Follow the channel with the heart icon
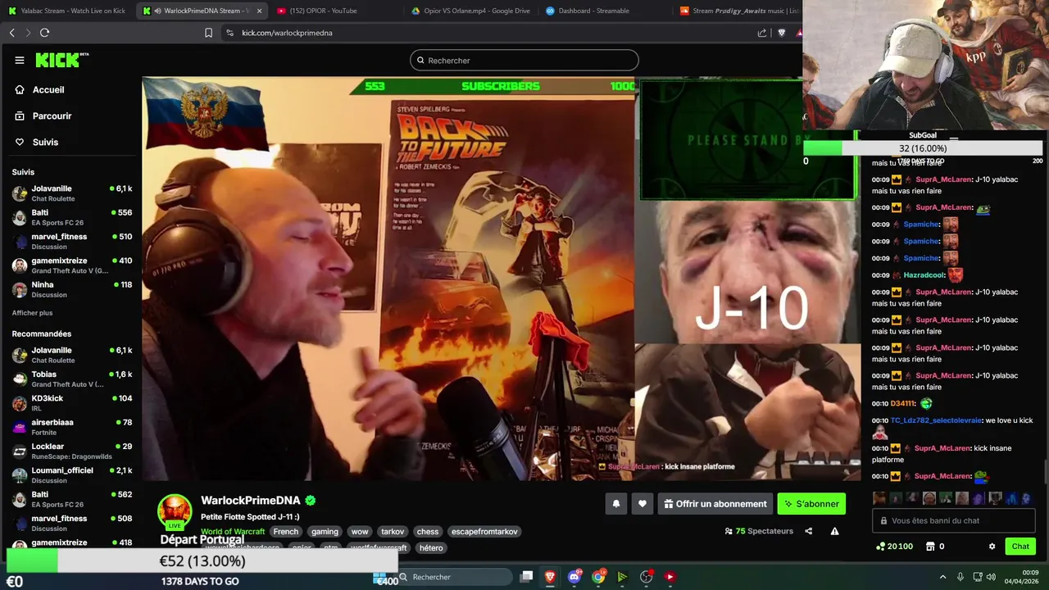Image resolution: width=1049 pixels, height=590 pixels. pos(643,504)
